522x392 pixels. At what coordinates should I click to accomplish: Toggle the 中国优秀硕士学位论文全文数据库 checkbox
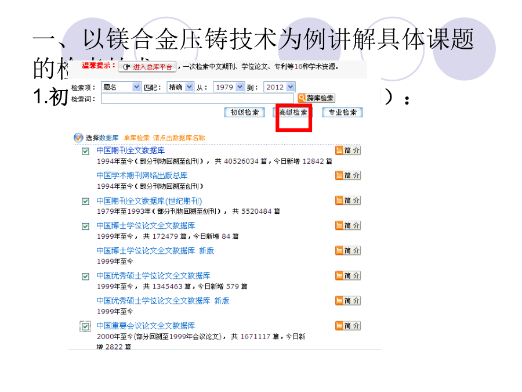click(86, 276)
